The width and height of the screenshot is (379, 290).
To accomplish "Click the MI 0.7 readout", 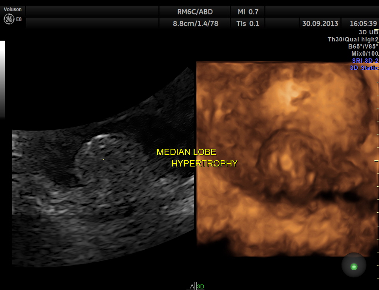I will 248,12.
